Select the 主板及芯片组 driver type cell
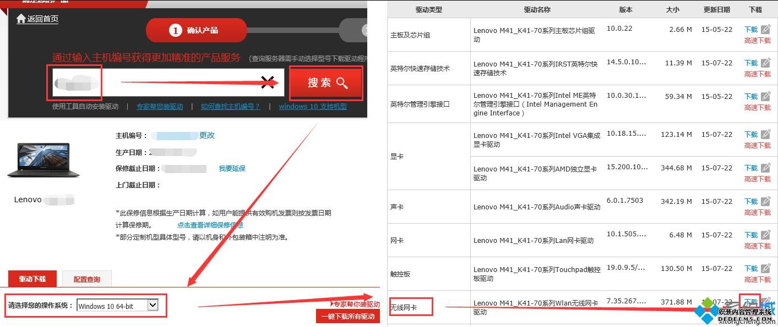Screen dimensions: 778x327 tap(429, 35)
